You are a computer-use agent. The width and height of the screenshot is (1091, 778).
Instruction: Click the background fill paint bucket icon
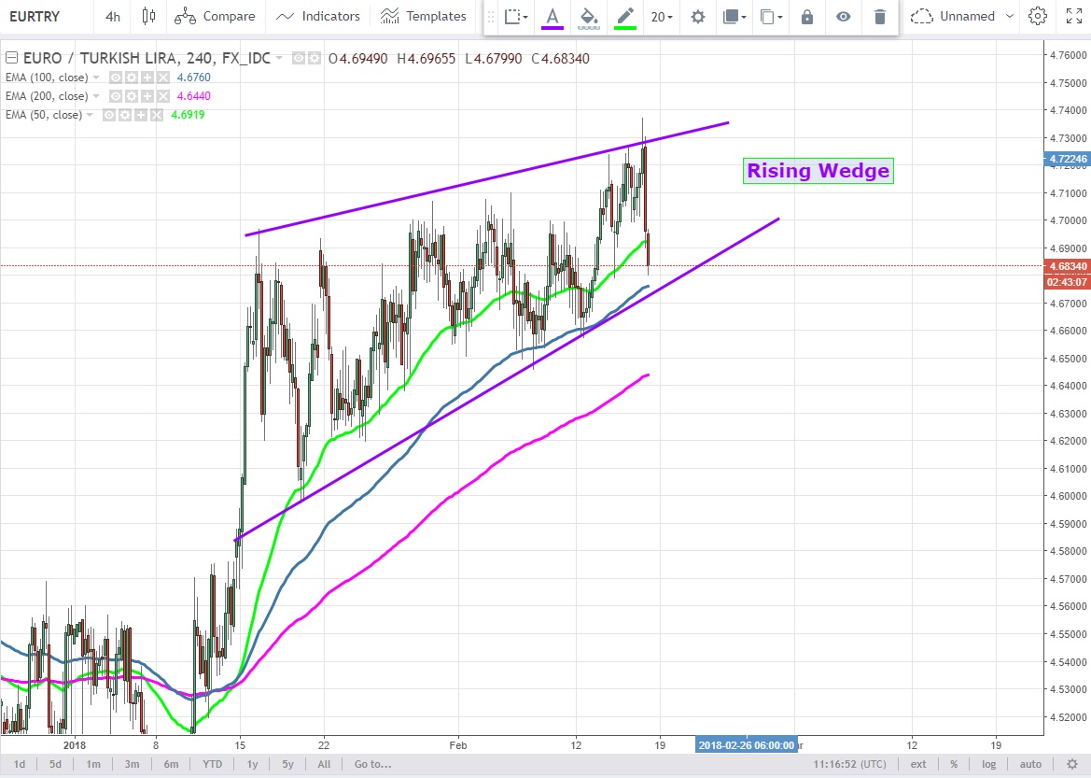tap(588, 16)
